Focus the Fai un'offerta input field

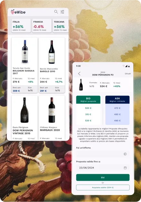103,154
